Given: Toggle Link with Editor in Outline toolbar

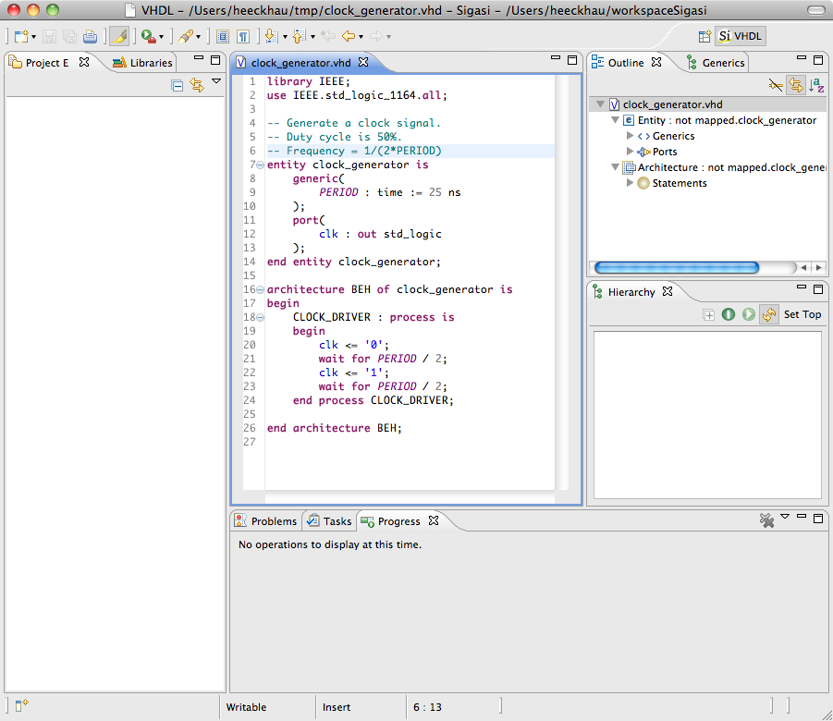Looking at the screenshot, I should pos(795,85).
